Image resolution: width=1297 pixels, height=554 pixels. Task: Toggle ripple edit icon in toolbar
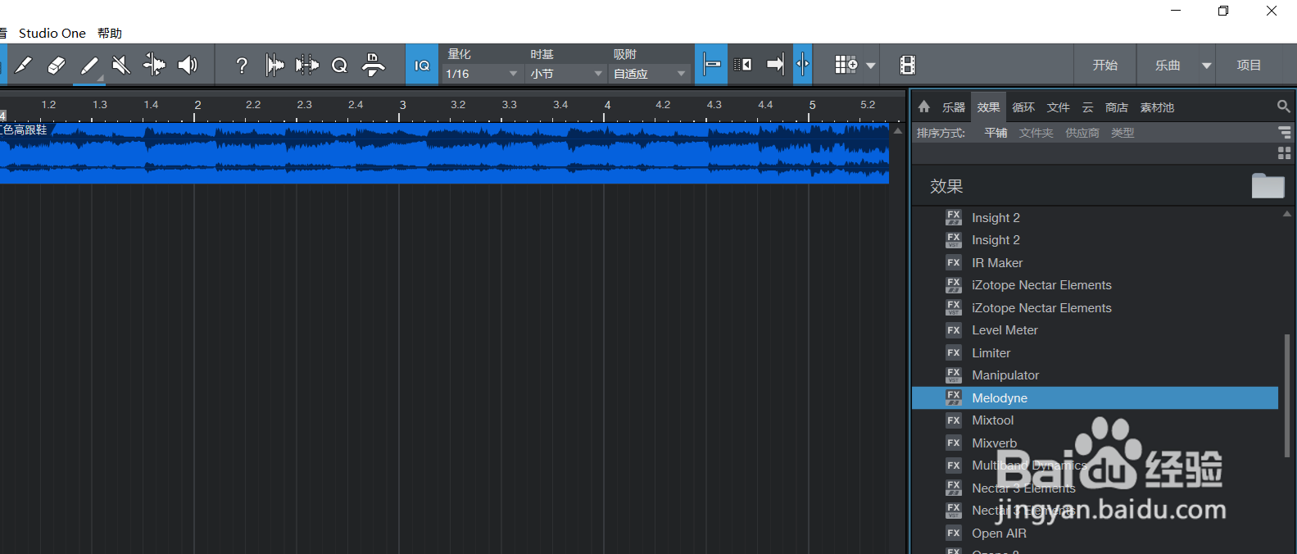[x=803, y=65]
